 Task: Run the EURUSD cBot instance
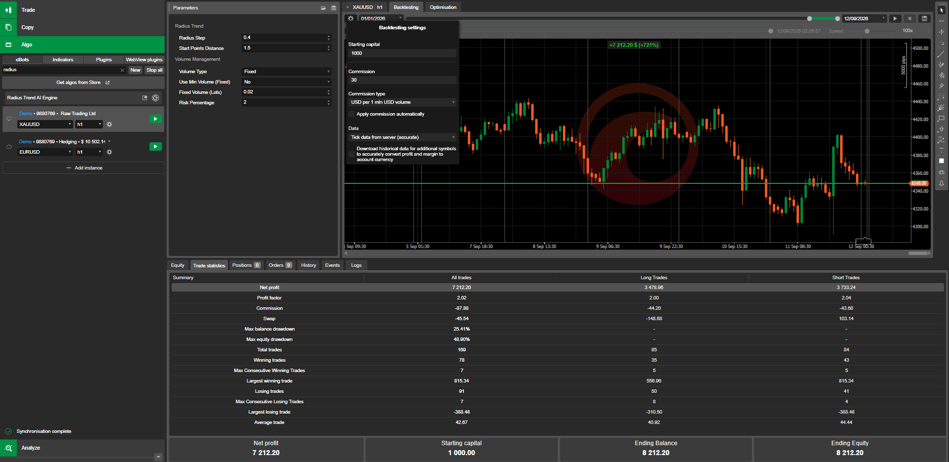(155, 147)
